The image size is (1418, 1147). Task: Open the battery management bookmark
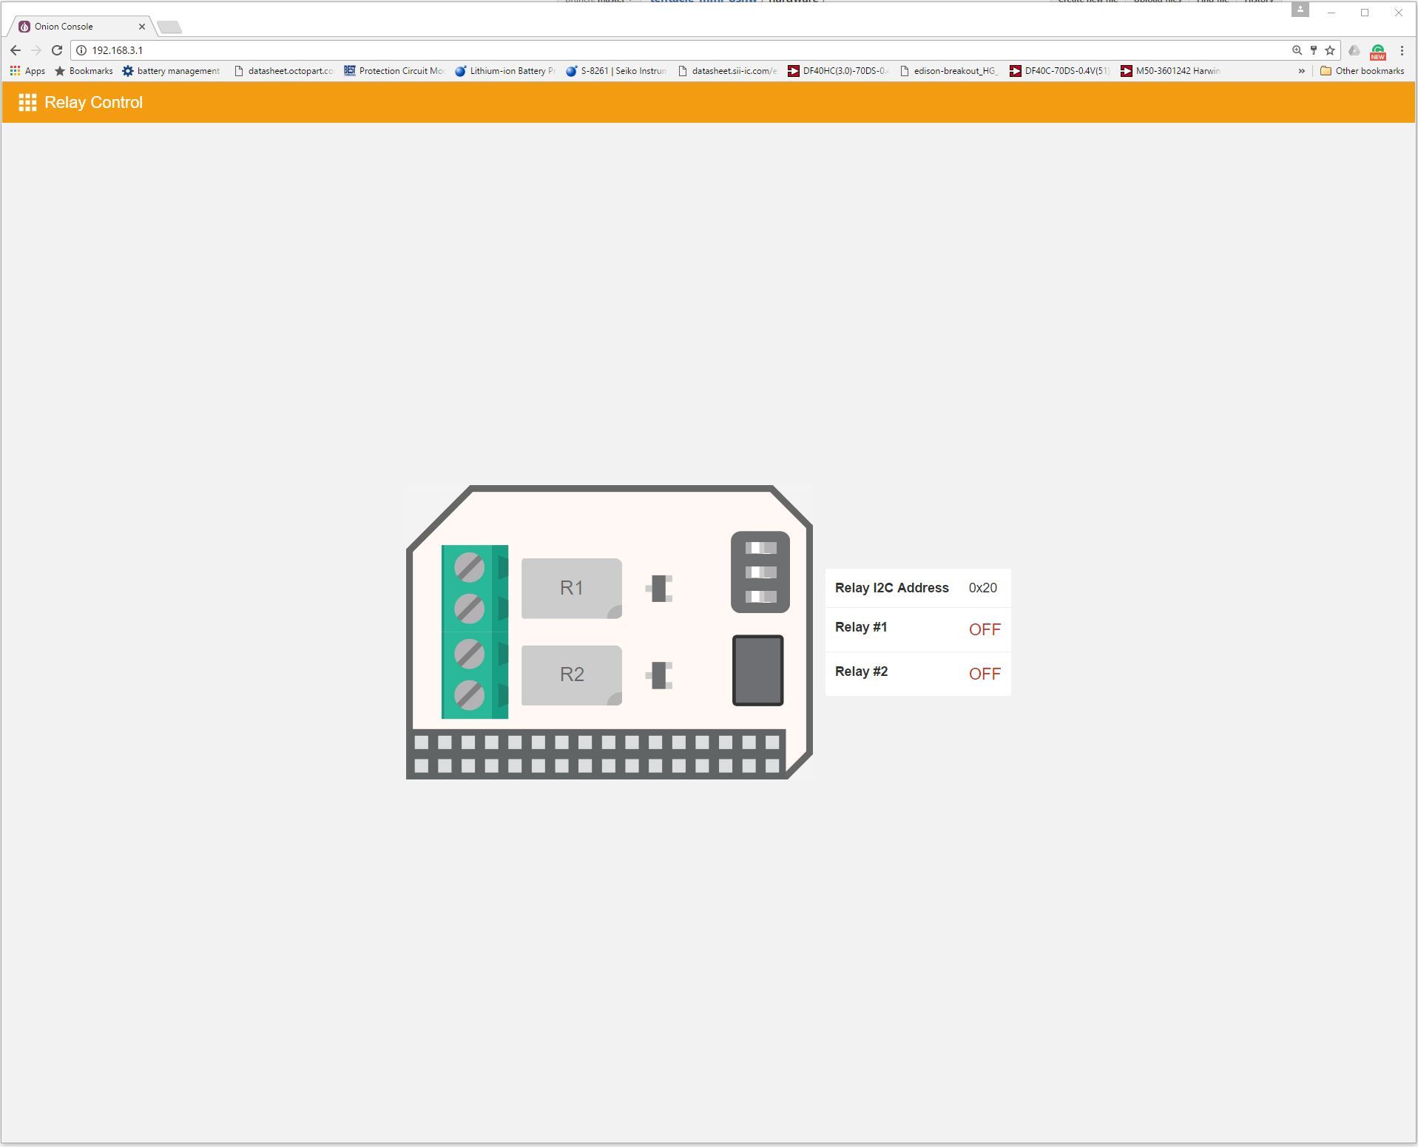pos(171,70)
